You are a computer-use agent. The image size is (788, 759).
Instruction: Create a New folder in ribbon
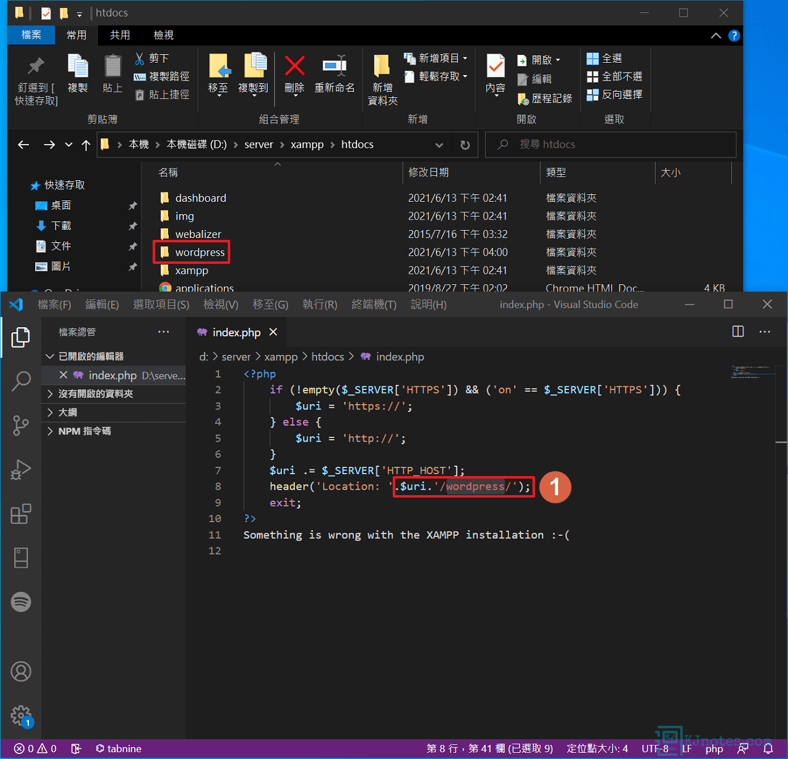[x=382, y=80]
